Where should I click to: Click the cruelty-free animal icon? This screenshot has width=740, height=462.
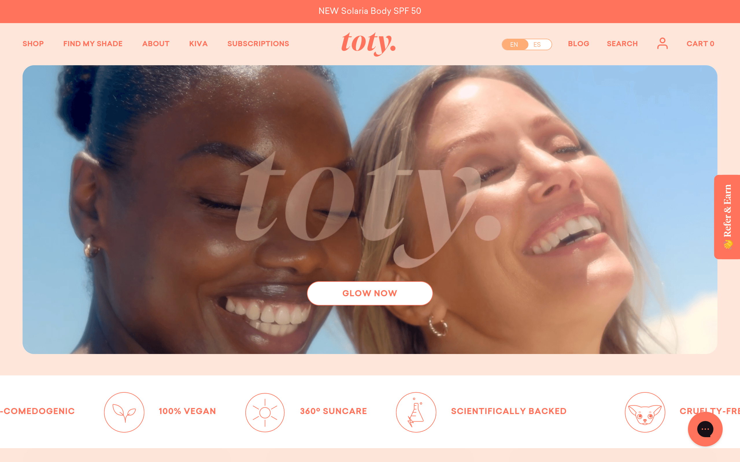click(644, 410)
